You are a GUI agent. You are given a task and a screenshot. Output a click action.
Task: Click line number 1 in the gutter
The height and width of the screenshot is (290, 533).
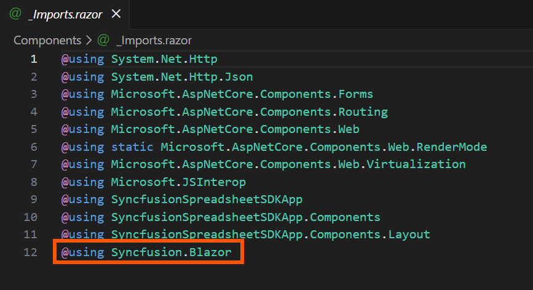(x=34, y=59)
